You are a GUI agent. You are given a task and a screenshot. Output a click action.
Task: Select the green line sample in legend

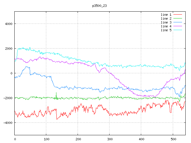point(178,18)
